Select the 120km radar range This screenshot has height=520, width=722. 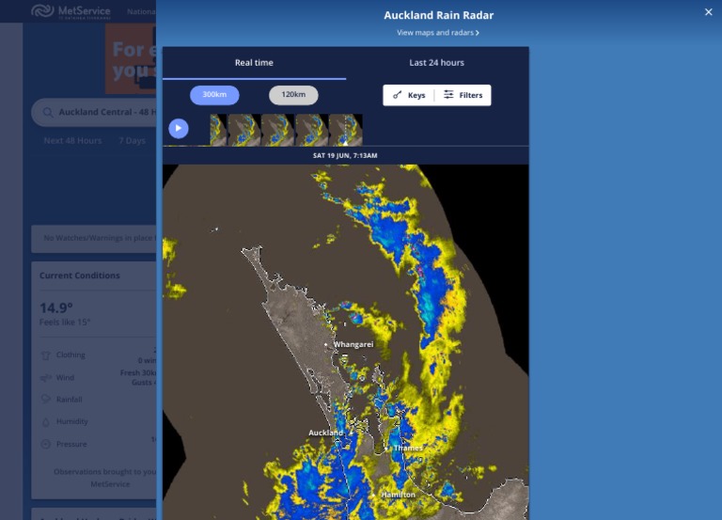click(293, 95)
